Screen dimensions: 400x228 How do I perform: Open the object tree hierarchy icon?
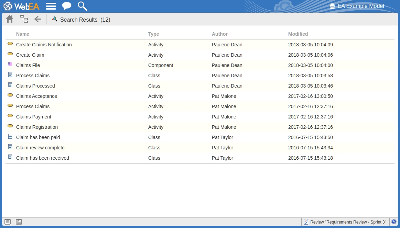click(x=24, y=19)
